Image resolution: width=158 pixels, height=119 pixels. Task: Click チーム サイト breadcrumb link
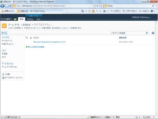click(x=14, y=25)
